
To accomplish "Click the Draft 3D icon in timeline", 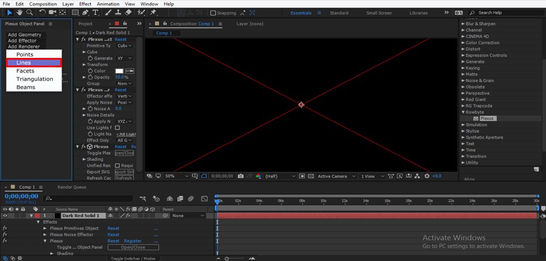I will (x=156, y=198).
